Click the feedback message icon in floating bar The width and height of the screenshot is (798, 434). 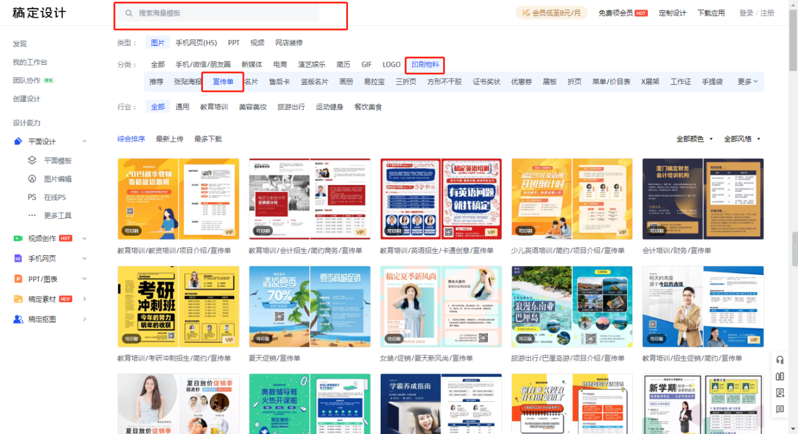point(780,409)
